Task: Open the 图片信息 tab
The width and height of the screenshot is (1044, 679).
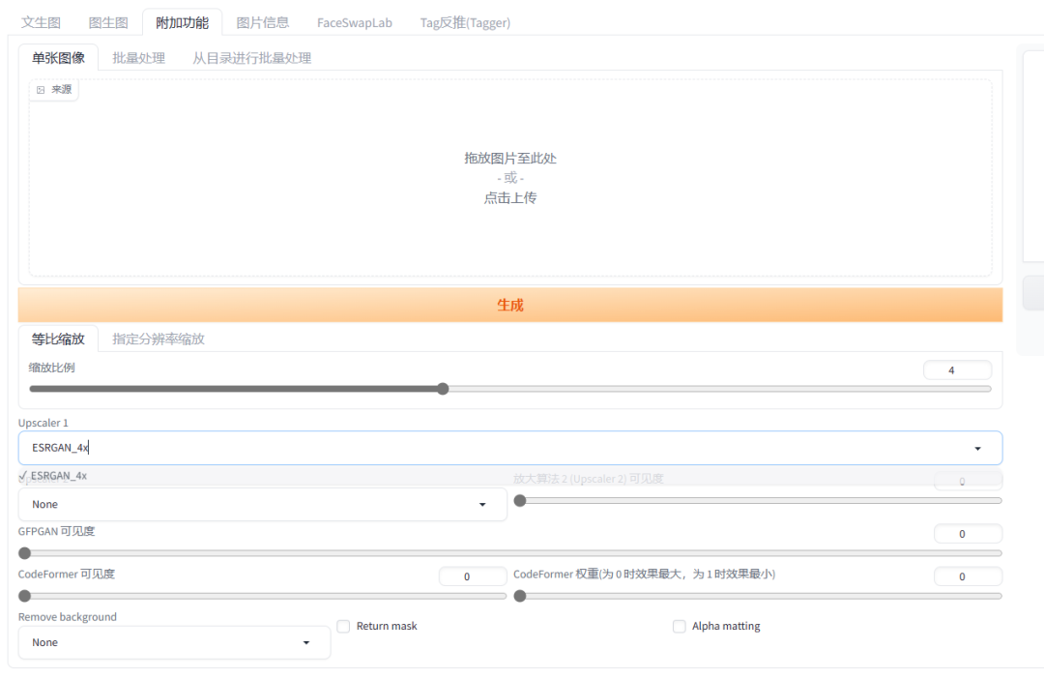Action: click(x=263, y=22)
